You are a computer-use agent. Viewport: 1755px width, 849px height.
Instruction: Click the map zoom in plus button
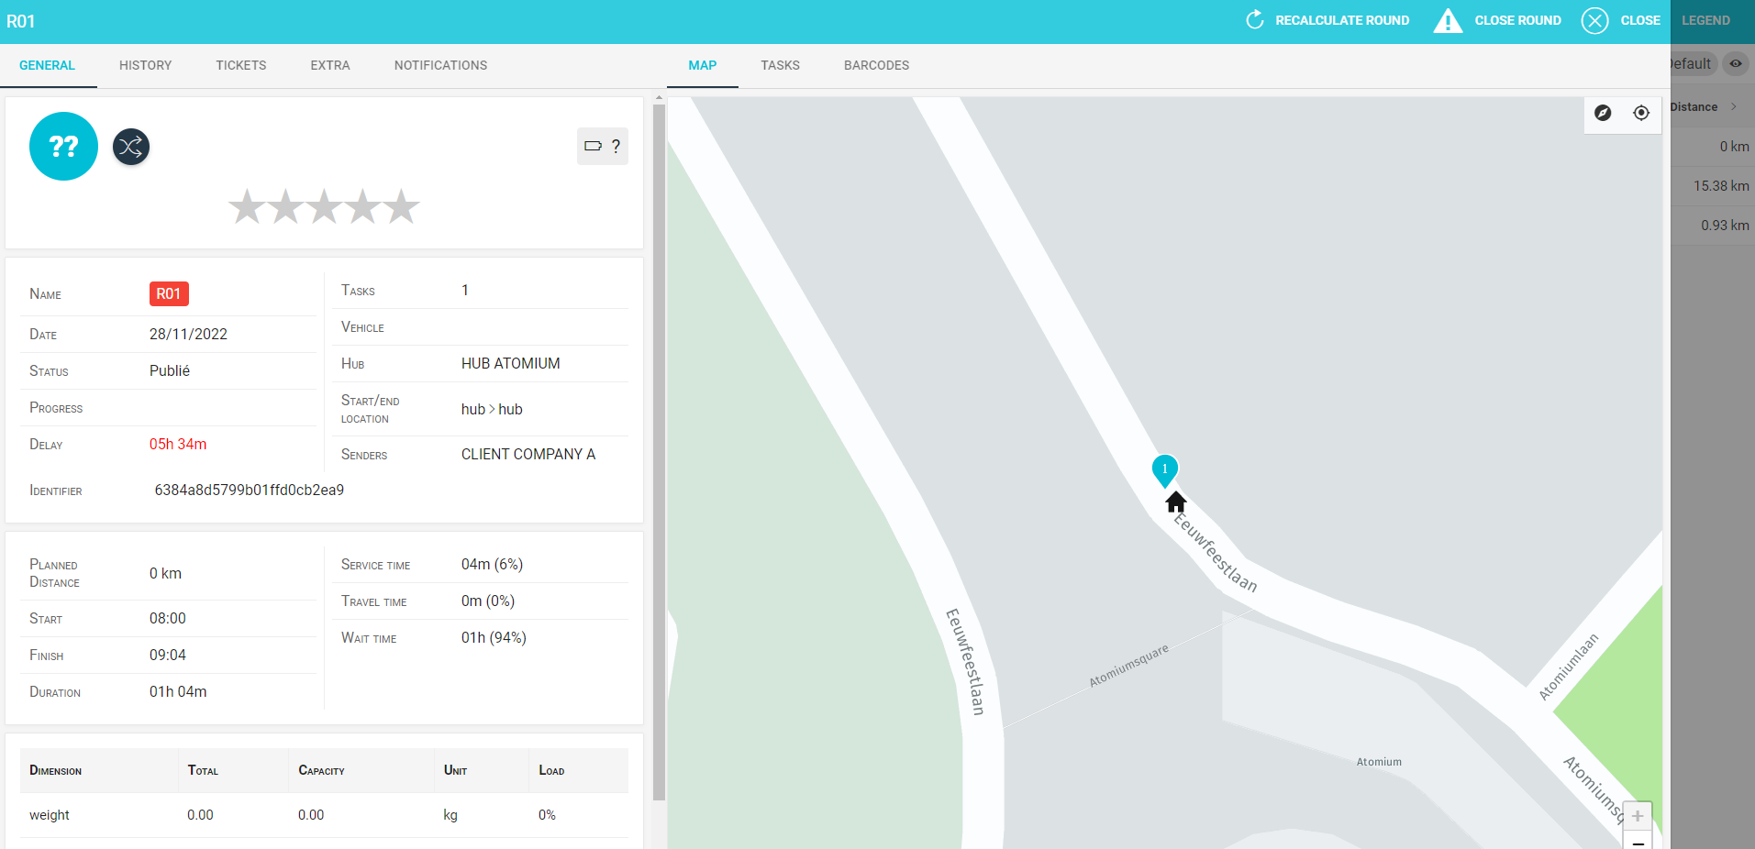[x=1638, y=815]
